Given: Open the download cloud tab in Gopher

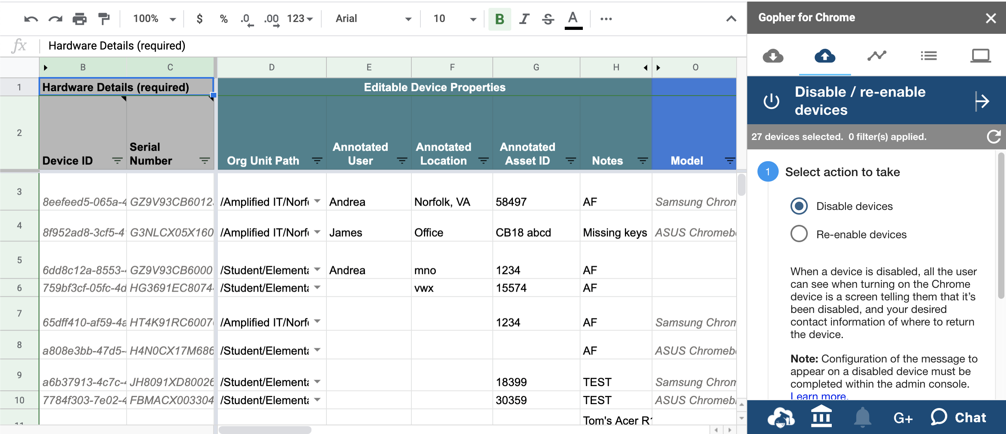Looking at the screenshot, I should (773, 56).
